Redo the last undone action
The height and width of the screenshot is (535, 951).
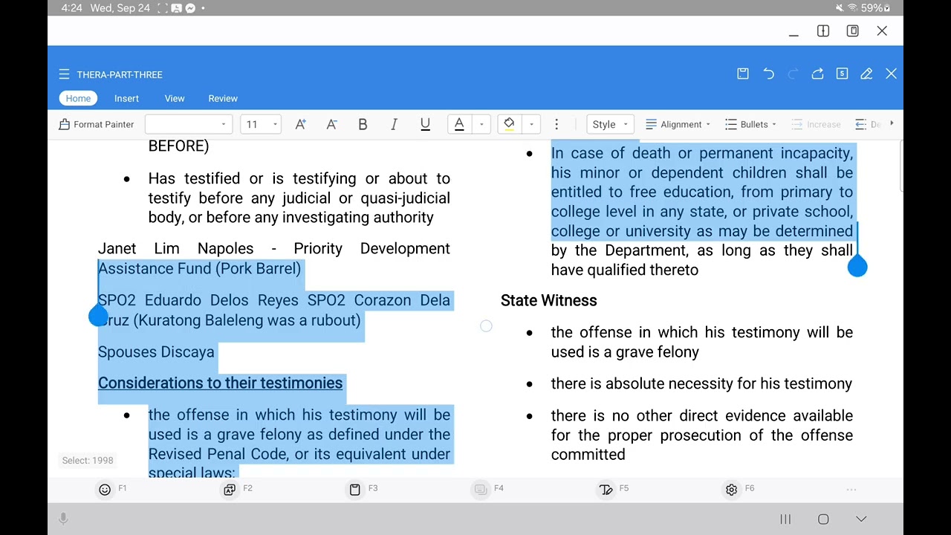click(793, 74)
